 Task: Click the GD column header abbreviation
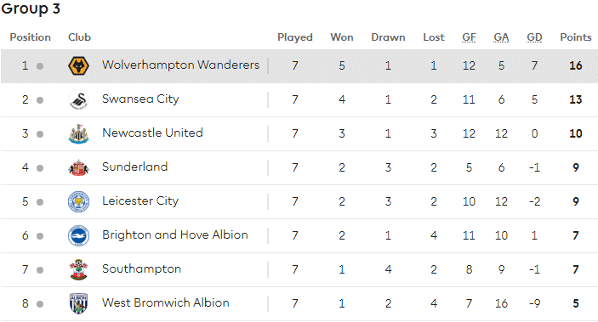[534, 37]
